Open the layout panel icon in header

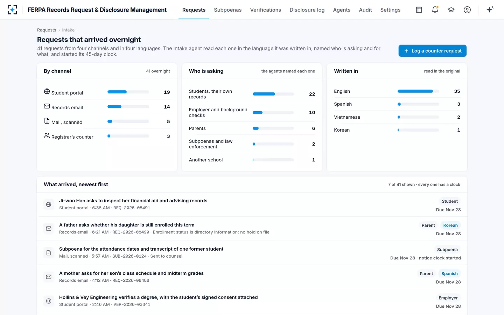[419, 10]
